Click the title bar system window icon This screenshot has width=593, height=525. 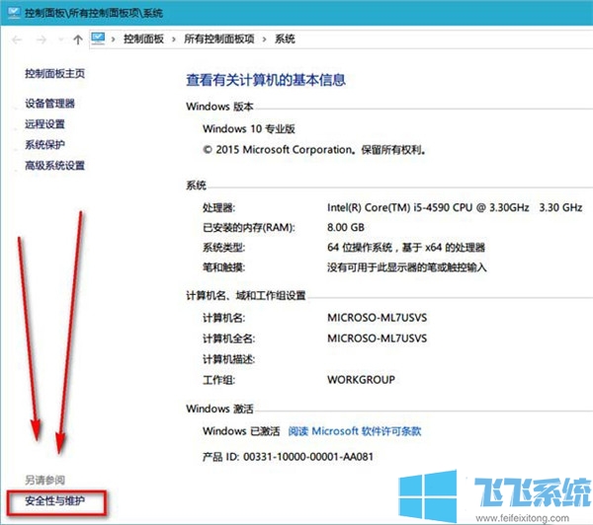[14, 13]
